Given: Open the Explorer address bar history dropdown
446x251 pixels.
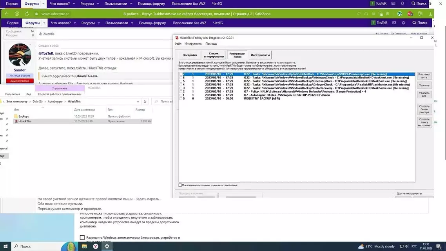Looking at the screenshot, I should pyautogui.click(x=138, y=102).
